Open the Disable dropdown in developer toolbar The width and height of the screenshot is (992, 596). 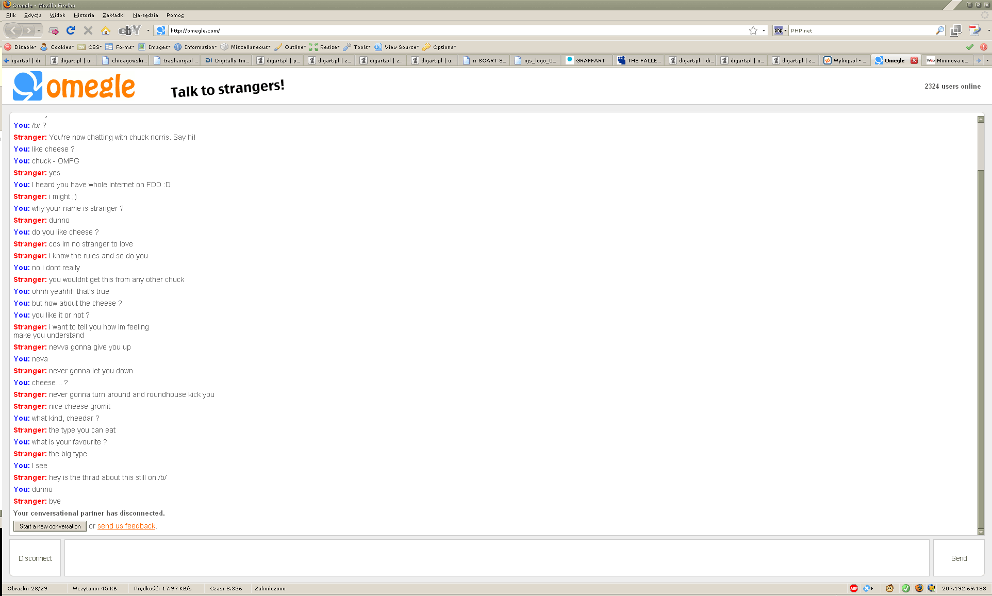pos(21,47)
